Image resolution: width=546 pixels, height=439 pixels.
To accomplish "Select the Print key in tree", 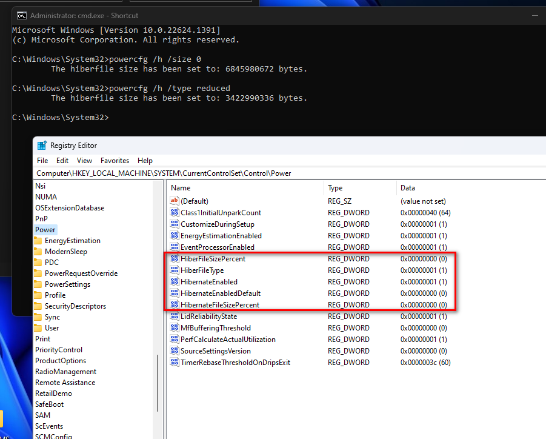I will tap(43, 339).
